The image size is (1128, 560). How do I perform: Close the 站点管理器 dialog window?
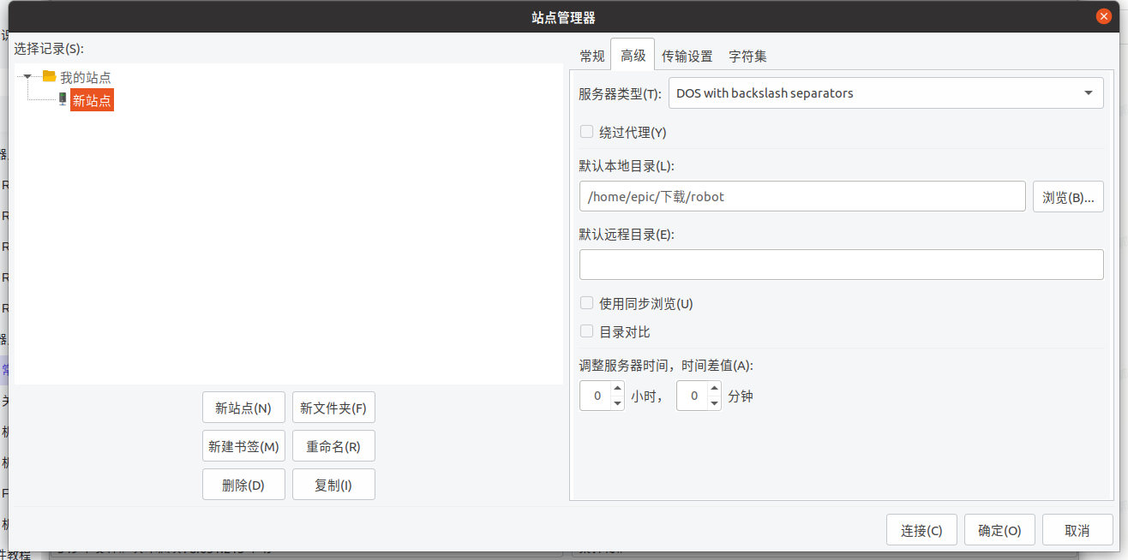pos(1103,16)
